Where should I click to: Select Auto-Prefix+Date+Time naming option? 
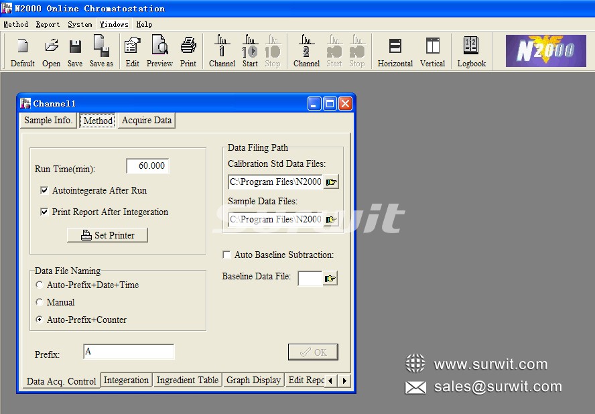click(x=40, y=285)
